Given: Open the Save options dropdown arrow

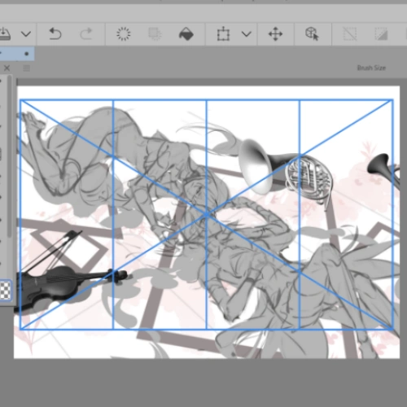Looking at the screenshot, I should pos(26,34).
